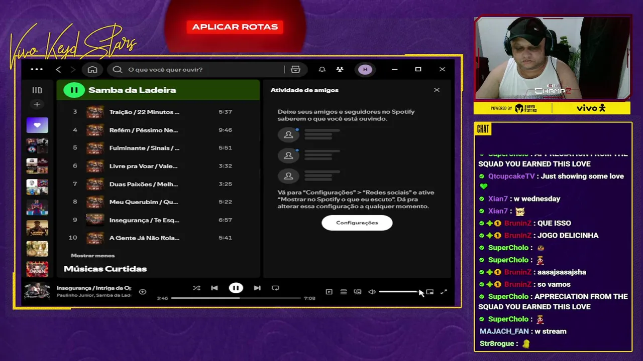Enter full screen mode icon

pos(444,292)
